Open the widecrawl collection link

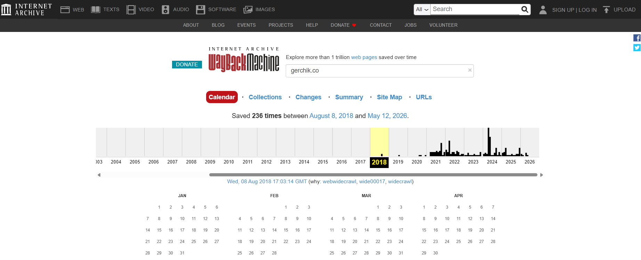pyautogui.click(x=400, y=182)
